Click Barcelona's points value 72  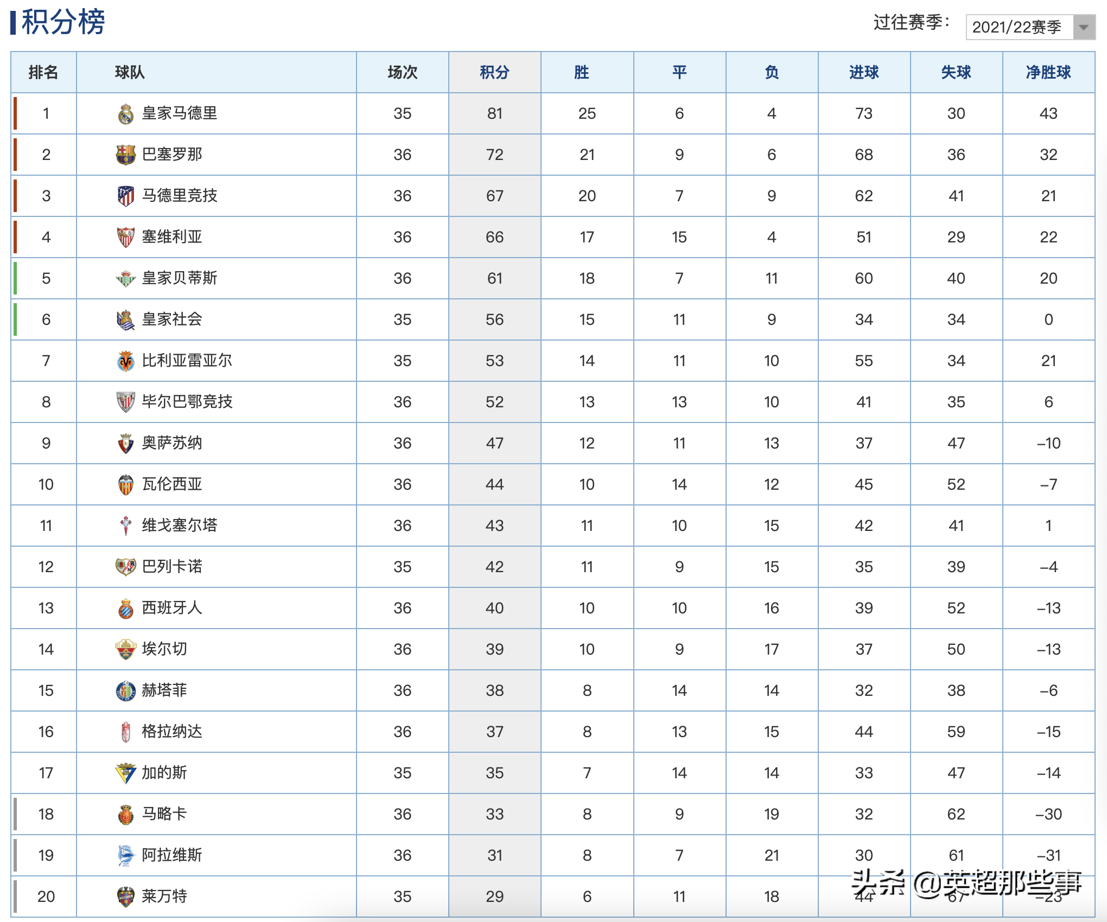click(x=495, y=155)
